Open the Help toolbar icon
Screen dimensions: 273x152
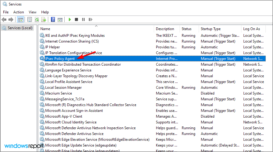tap(53, 19)
